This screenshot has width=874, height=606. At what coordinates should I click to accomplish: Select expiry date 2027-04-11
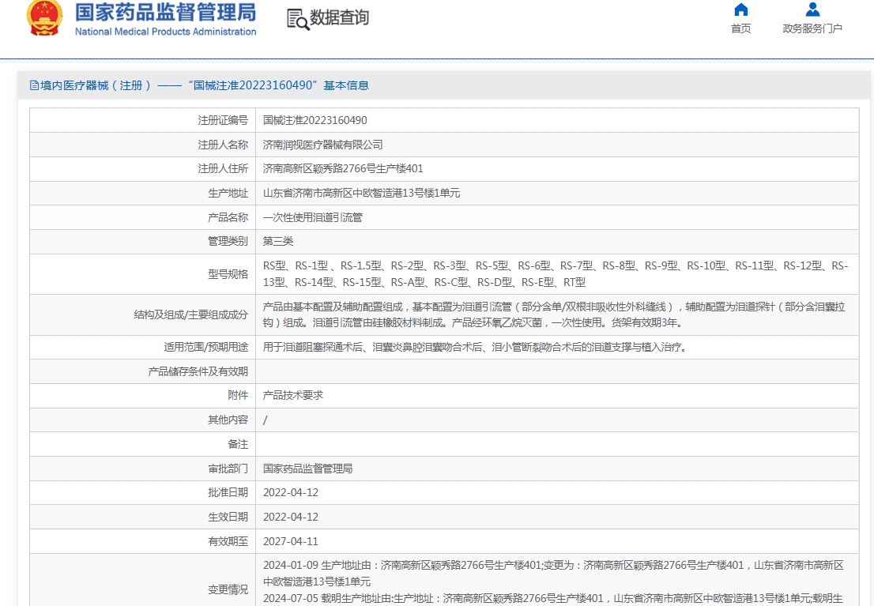click(291, 541)
